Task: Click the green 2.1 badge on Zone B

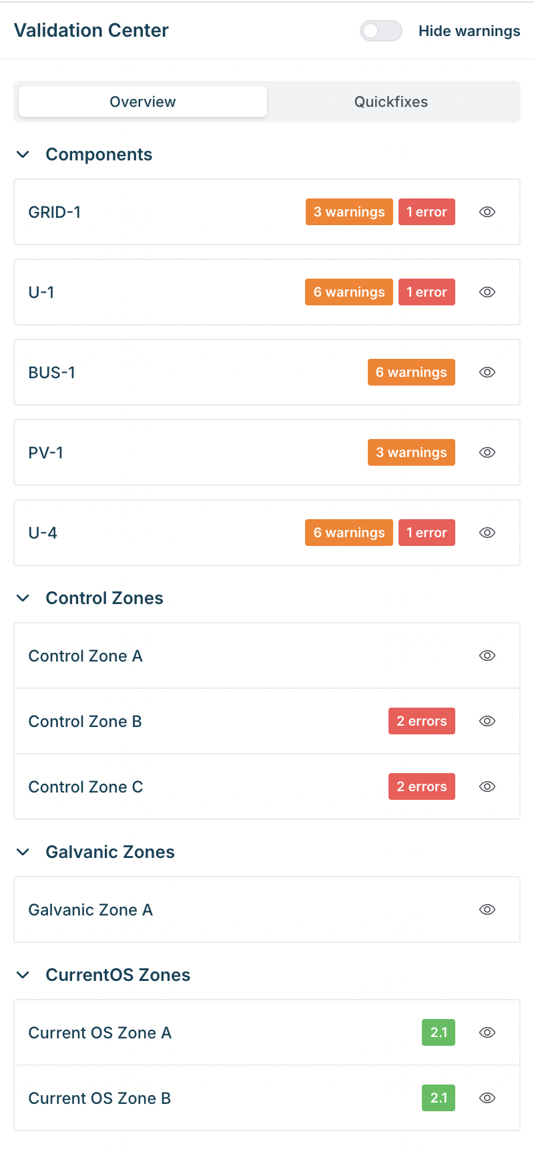Action: [x=439, y=1098]
